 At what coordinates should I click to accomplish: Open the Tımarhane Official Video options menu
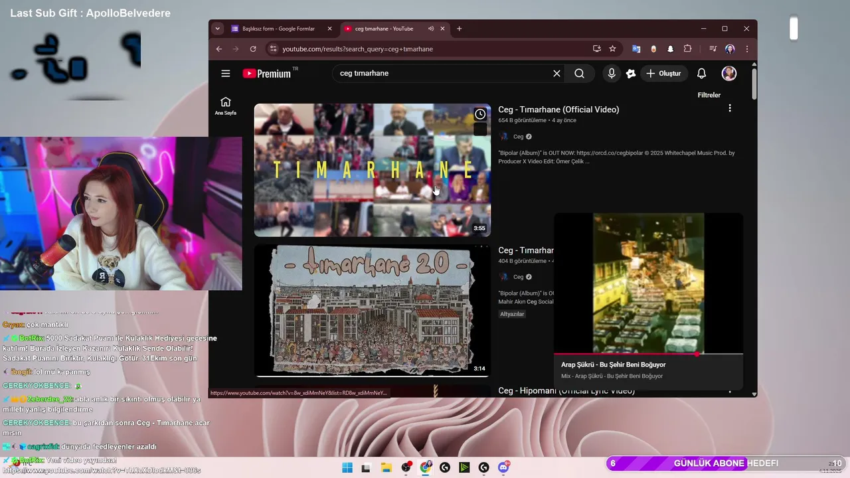pyautogui.click(x=730, y=108)
